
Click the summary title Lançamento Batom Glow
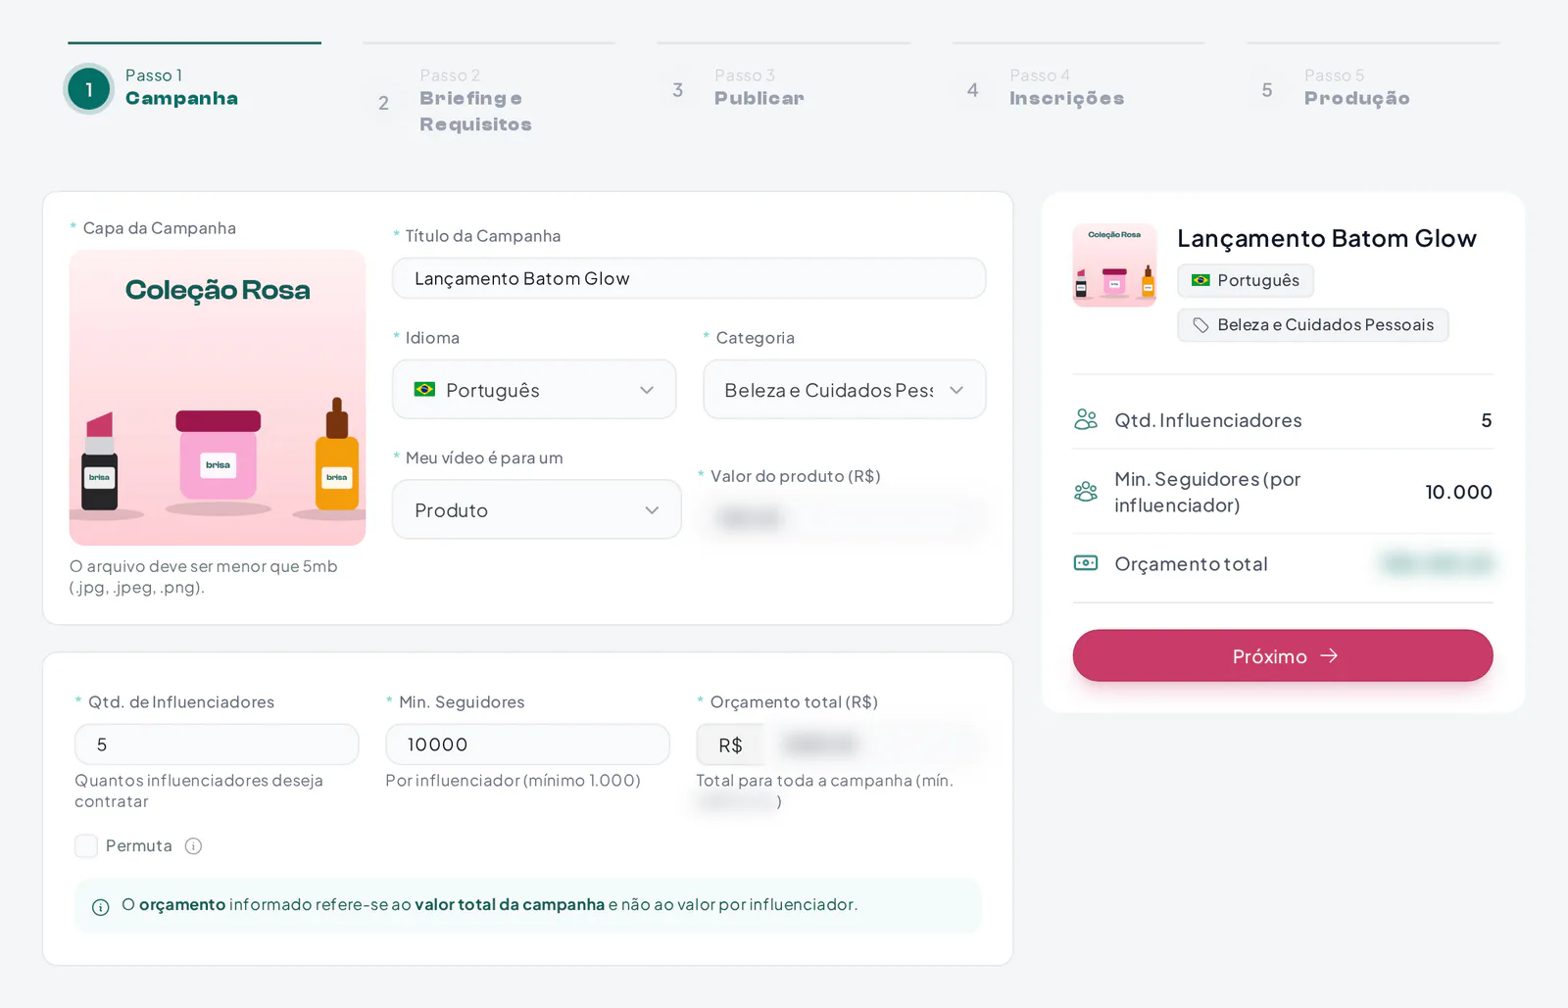pos(1327,238)
